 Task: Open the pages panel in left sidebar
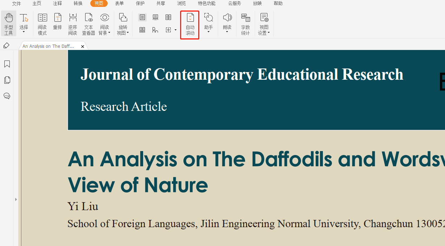[7, 80]
